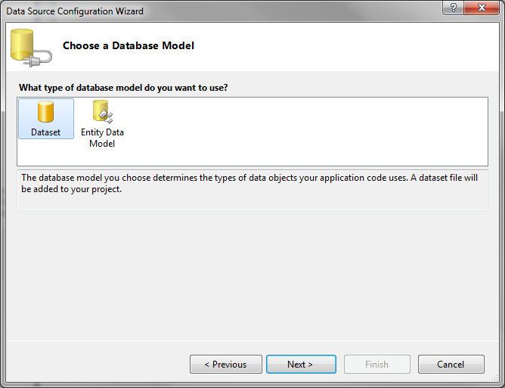Click the "Dataset" text label
The image size is (505, 388).
45,132
